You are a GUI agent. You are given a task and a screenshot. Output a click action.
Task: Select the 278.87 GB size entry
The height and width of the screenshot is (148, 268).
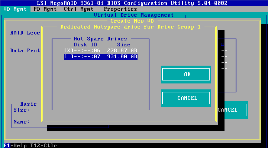122,50
